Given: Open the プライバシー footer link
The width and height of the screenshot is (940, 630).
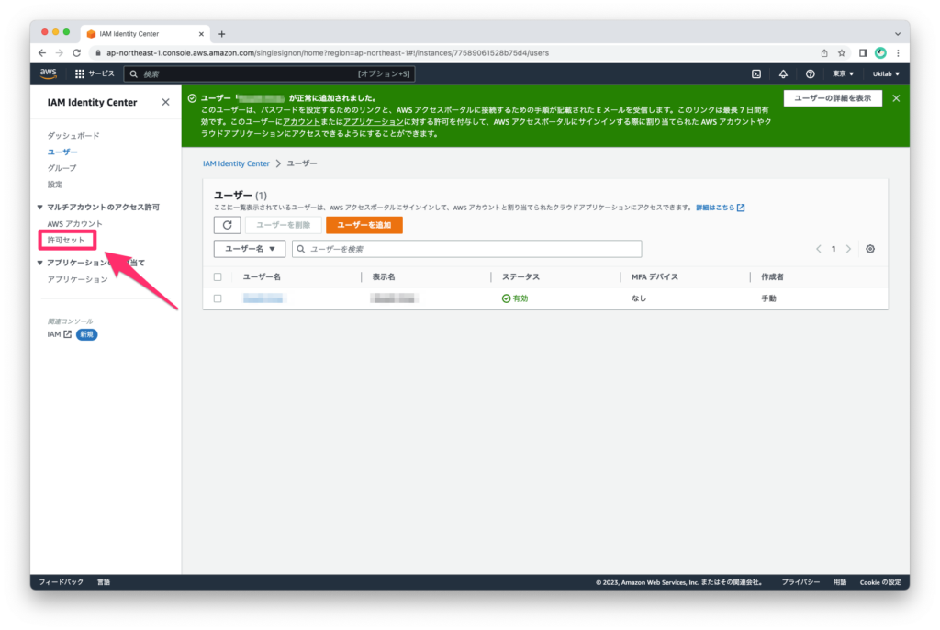Looking at the screenshot, I should [800, 582].
